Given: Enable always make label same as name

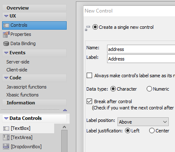Looking at the screenshot, I should tap(89, 76).
